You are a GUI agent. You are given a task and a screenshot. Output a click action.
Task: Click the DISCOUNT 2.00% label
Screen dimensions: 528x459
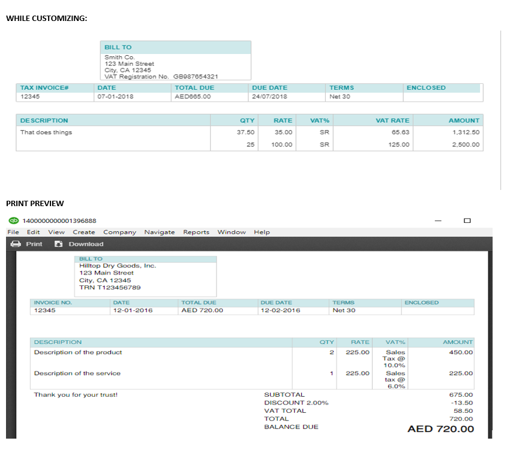tap(296, 403)
